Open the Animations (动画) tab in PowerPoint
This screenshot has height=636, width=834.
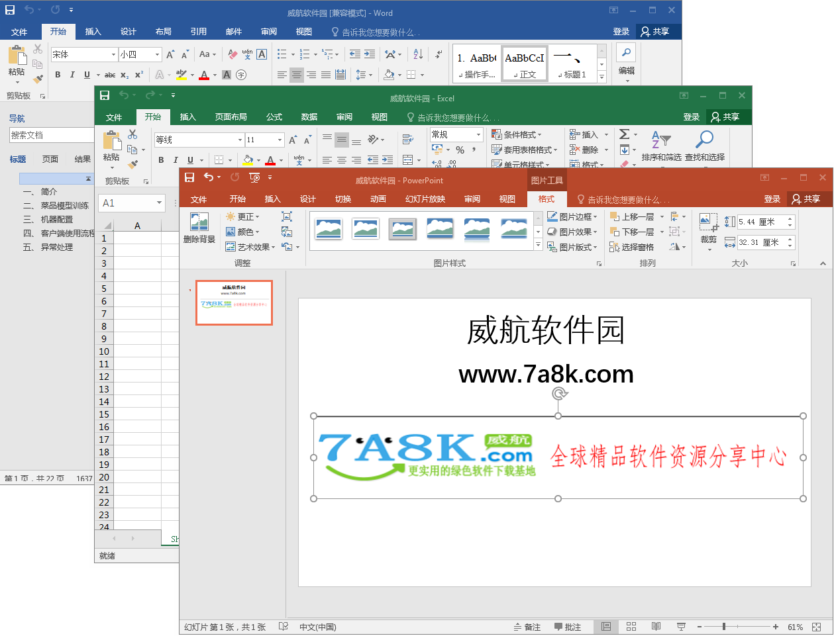(x=378, y=199)
